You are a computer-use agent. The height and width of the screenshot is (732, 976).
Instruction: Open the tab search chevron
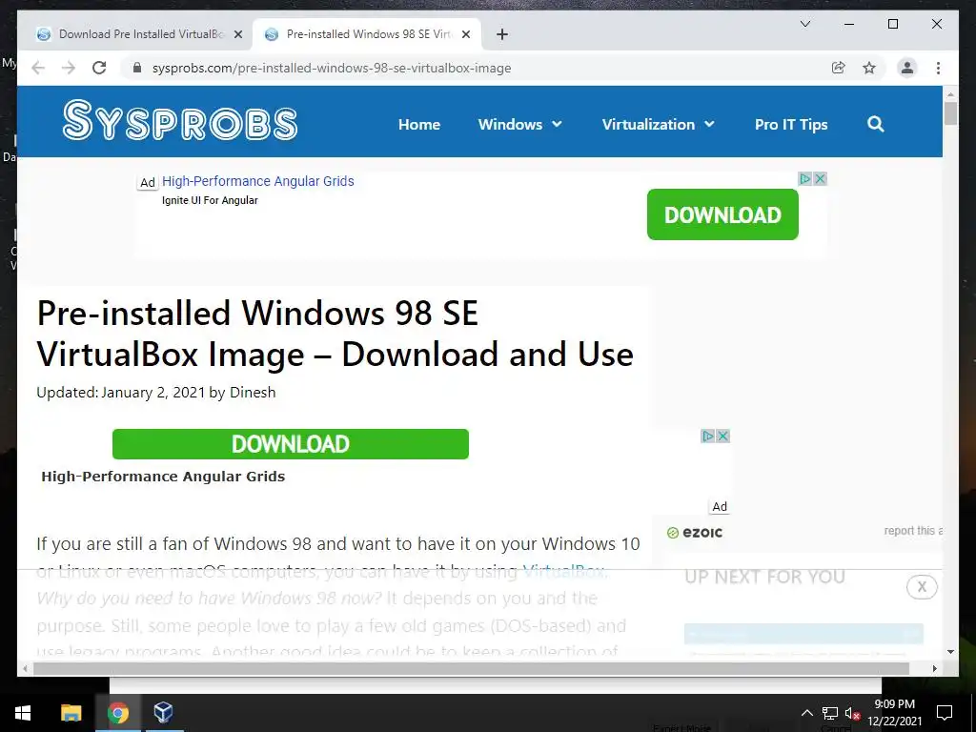tap(804, 24)
